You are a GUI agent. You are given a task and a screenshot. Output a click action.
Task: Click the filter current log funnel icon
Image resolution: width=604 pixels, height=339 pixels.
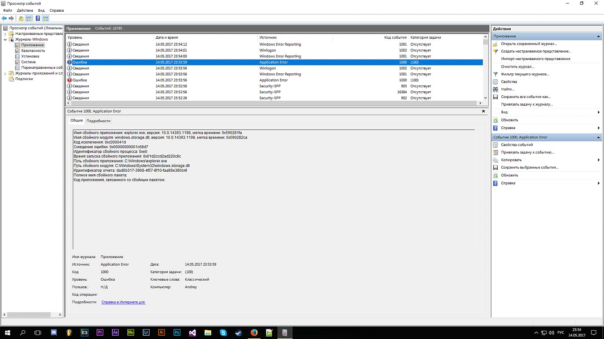(495, 74)
